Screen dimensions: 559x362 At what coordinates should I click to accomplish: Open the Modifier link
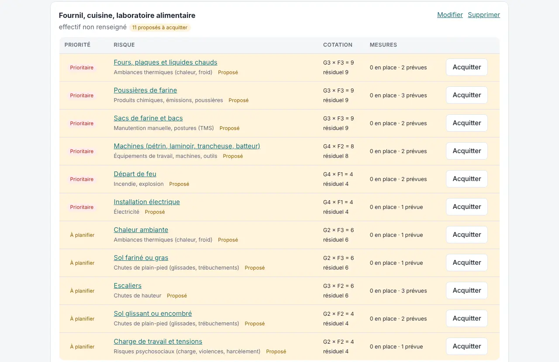(x=450, y=15)
